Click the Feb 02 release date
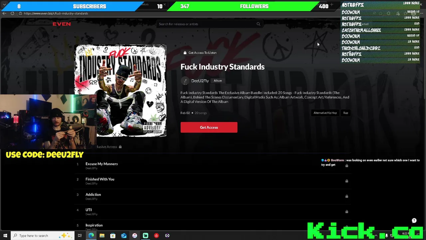 185,113
